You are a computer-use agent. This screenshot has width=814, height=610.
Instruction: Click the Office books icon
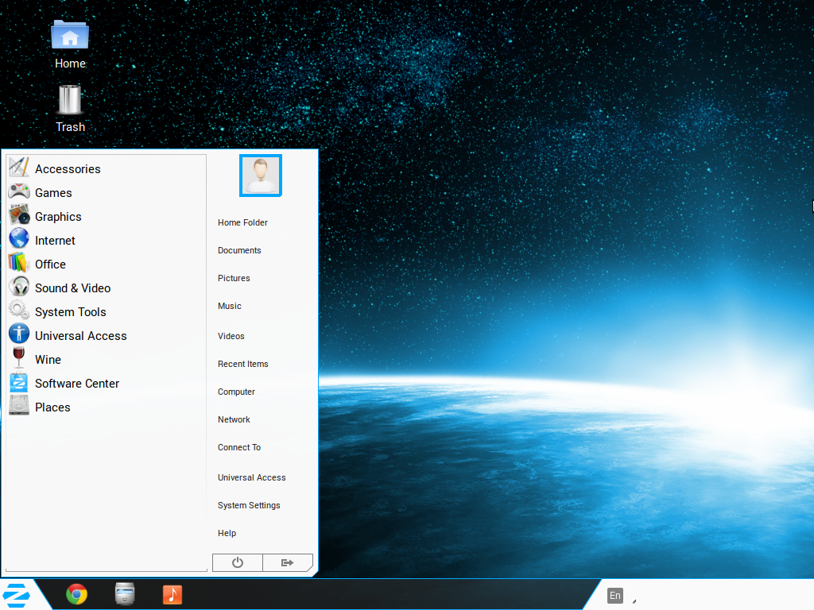pyautogui.click(x=19, y=262)
